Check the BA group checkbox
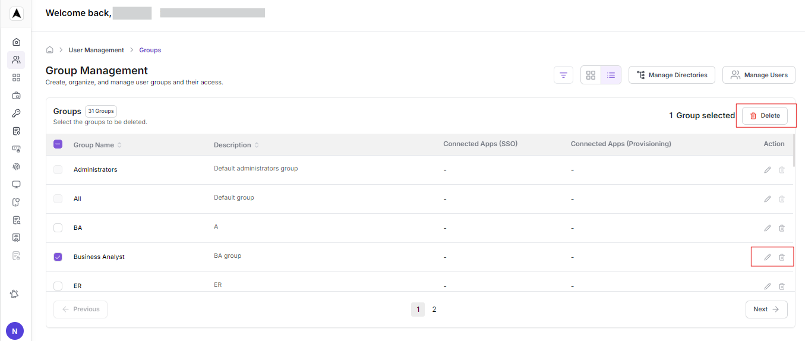 (58, 228)
